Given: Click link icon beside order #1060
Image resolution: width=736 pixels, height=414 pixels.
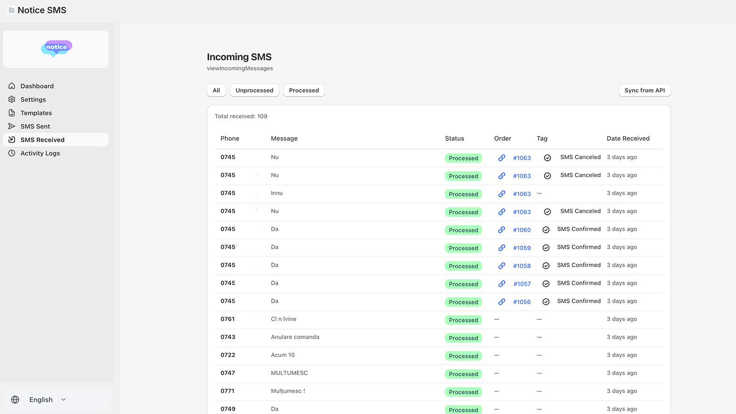Looking at the screenshot, I should (502, 230).
